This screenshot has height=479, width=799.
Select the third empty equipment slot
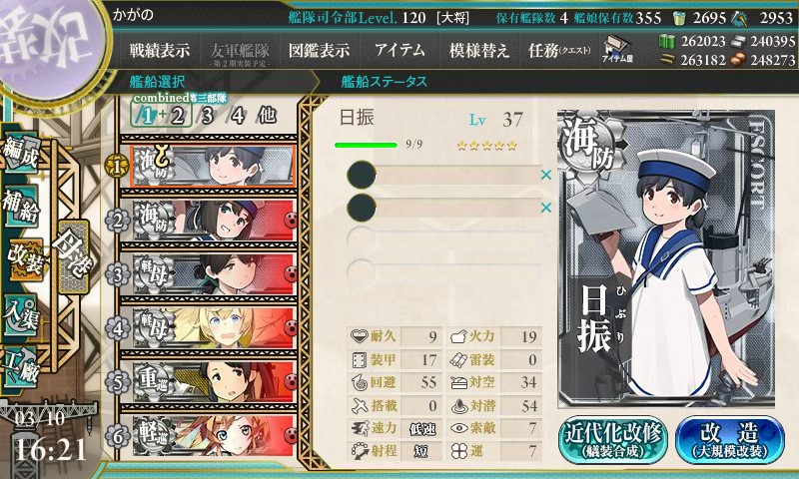point(443,240)
